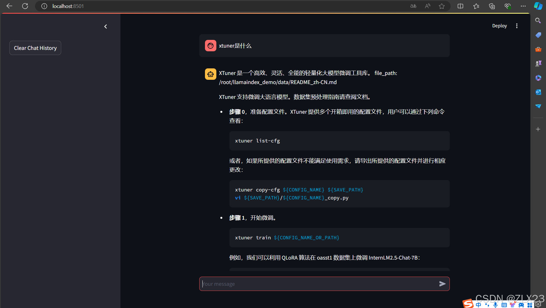546x308 pixels.
Task: Toggle read aloud for this page
Action: (x=428, y=6)
